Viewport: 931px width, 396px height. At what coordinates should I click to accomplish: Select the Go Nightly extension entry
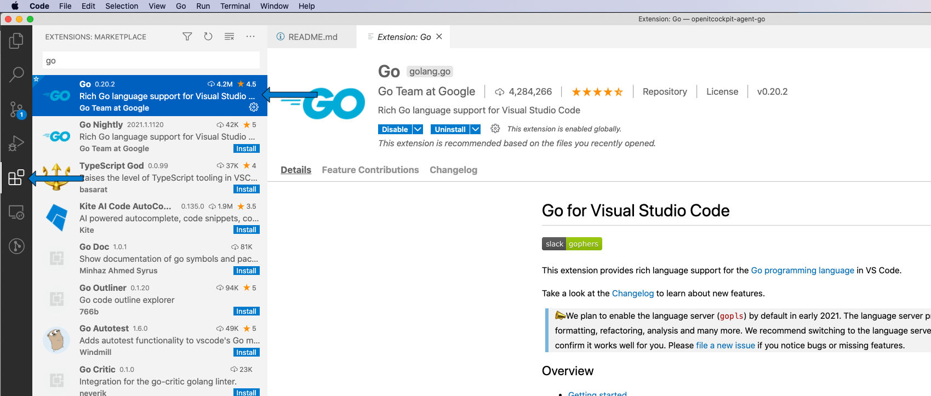click(150, 136)
